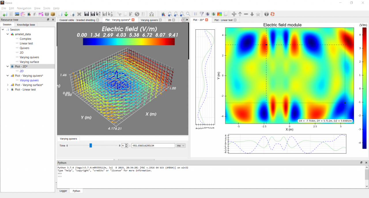Open the Tools menu
Viewport: 369px width, 198px height.
[x=46, y=8]
